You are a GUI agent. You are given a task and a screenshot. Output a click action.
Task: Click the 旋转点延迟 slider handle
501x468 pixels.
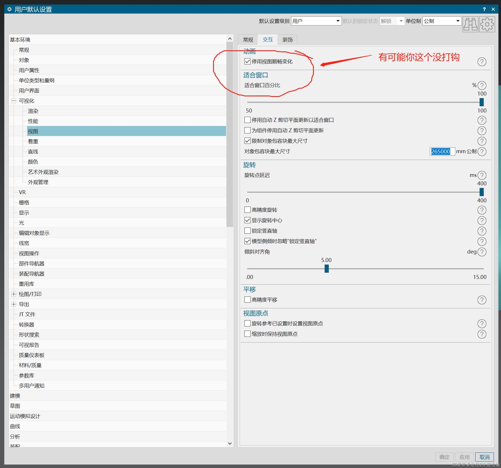pos(482,192)
